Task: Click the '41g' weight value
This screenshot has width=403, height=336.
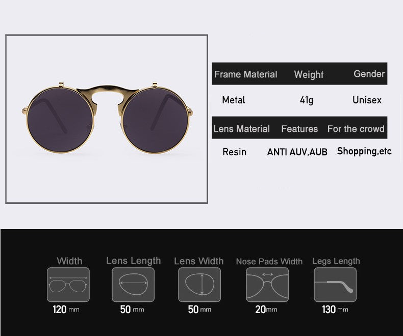Action: click(x=307, y=100)
